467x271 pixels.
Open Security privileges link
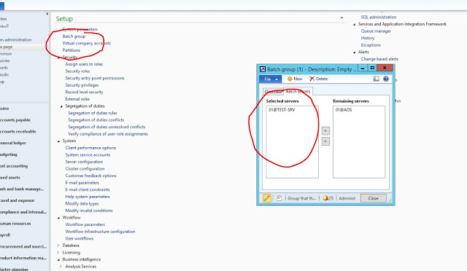(82, 85)
